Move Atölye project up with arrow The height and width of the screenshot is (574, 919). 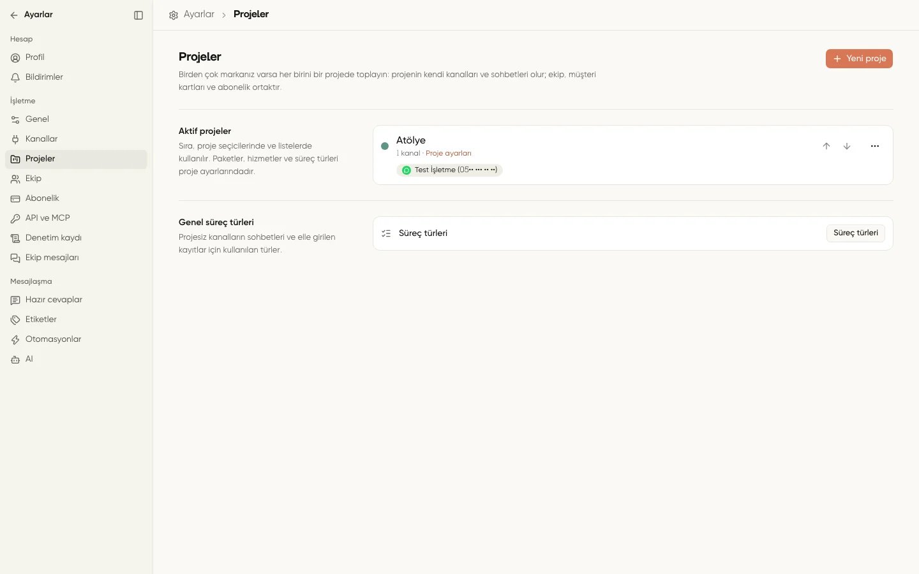(x=826, y=146)
